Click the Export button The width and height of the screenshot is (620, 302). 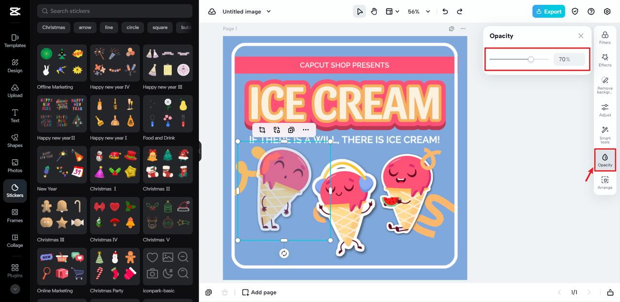548,12
